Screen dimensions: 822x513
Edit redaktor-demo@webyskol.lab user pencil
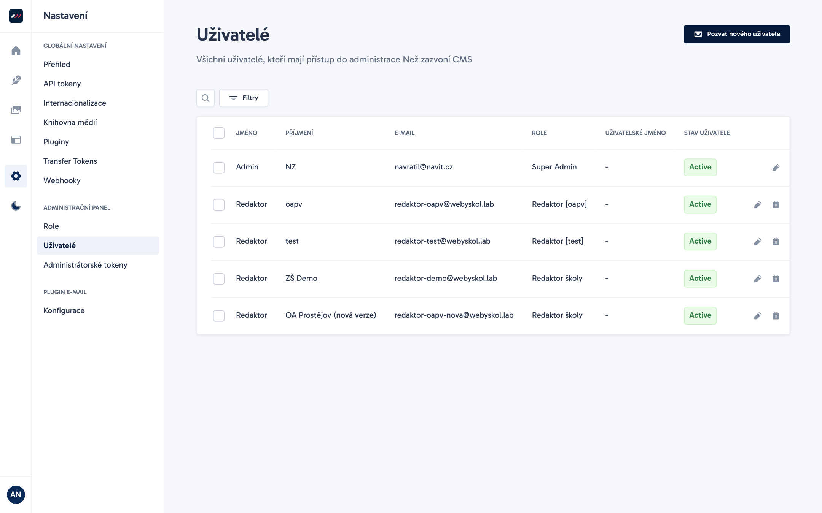point(758,279)
